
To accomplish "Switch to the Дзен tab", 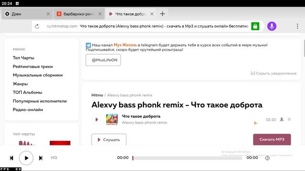I will coord(27,14).
